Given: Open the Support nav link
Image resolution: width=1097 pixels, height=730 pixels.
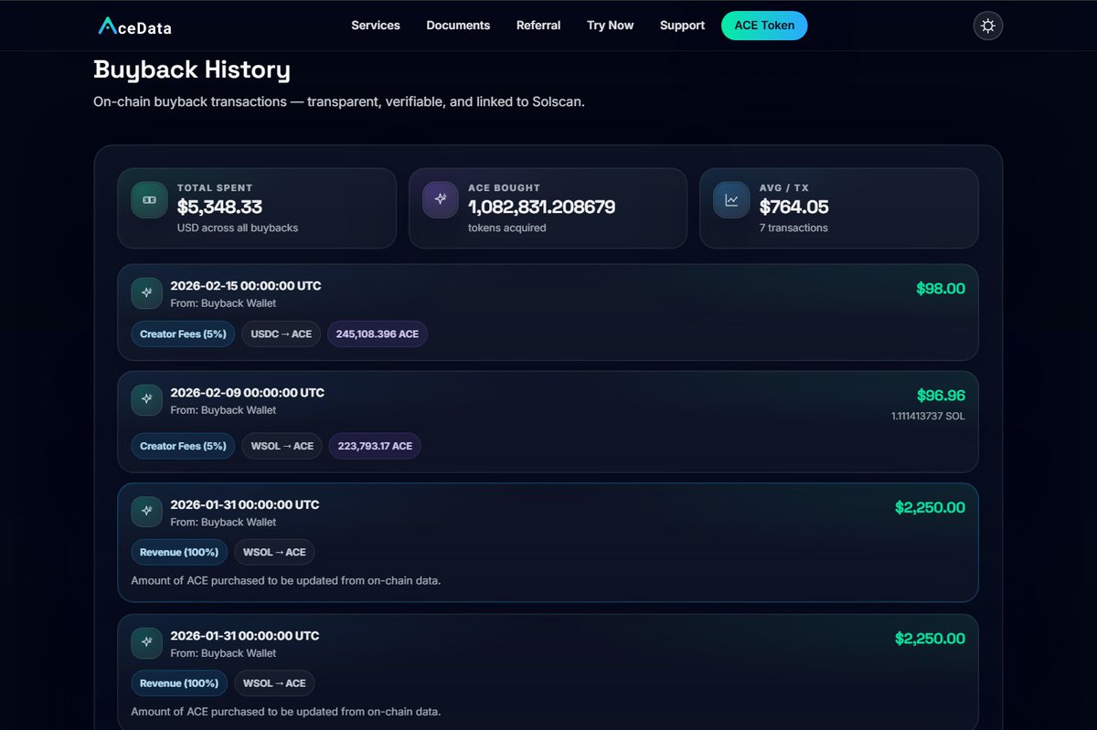Looking at the screenshot, I should [x=682, y=26].
